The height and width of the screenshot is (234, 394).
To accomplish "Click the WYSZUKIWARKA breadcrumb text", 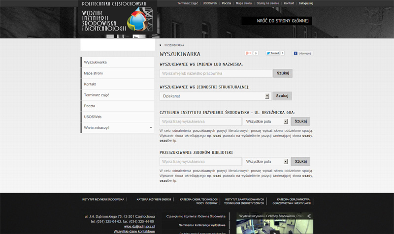I will [174, 45].
